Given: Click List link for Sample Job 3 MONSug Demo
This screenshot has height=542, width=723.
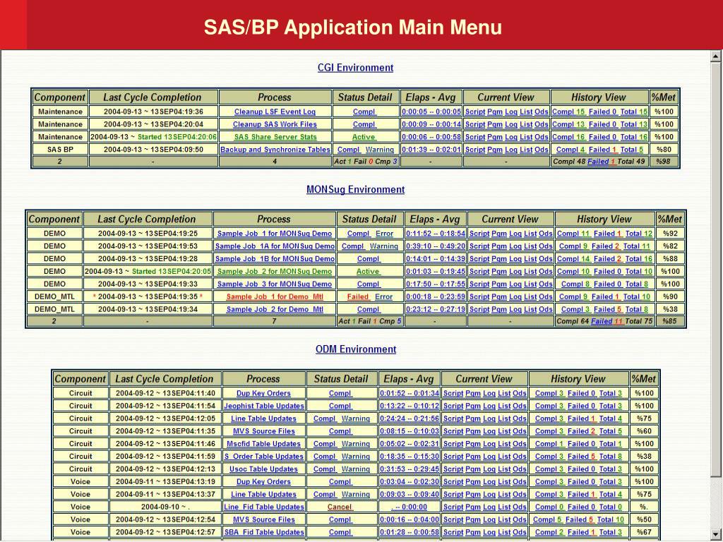Looking at the screenshot, I should 530,284.
